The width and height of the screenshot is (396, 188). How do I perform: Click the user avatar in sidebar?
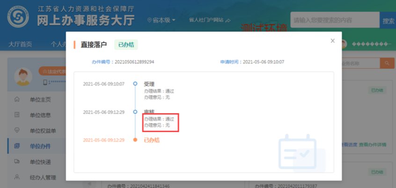pos(23,77)
